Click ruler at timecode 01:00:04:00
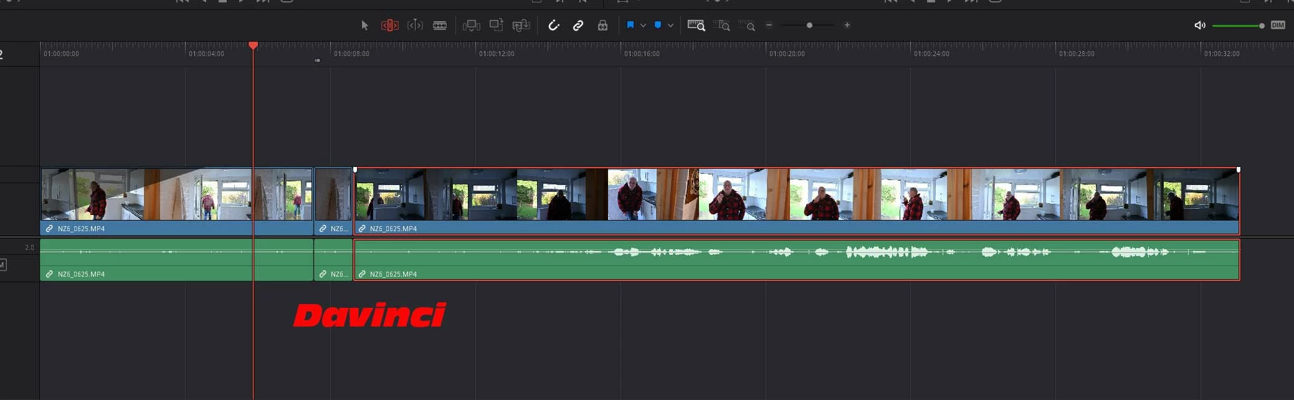This screenshot has width=1294, height=400. 206,54
